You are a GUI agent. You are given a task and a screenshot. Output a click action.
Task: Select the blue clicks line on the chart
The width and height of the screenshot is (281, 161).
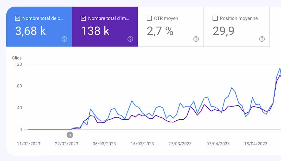pyautogui.click(x=132, y=101)
